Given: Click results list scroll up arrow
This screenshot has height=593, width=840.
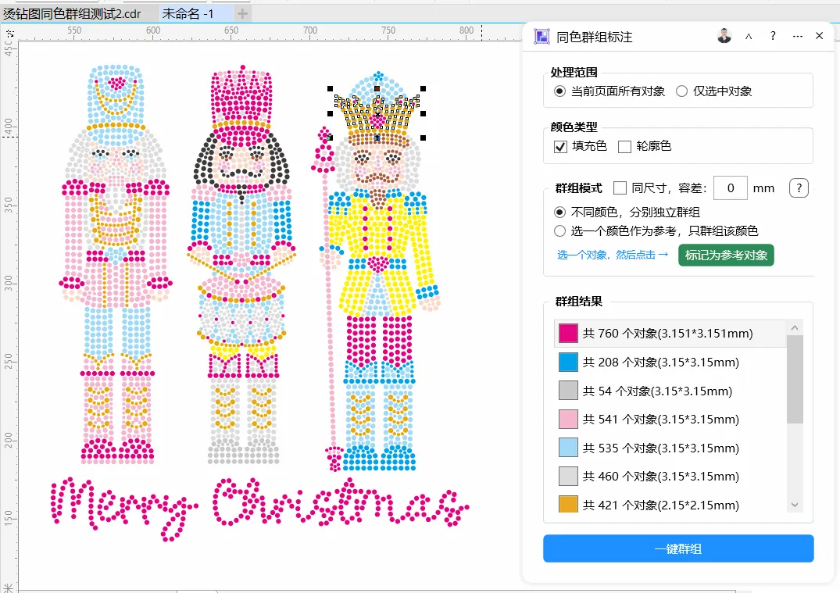Looking at the screenshot, I should 795,327.
